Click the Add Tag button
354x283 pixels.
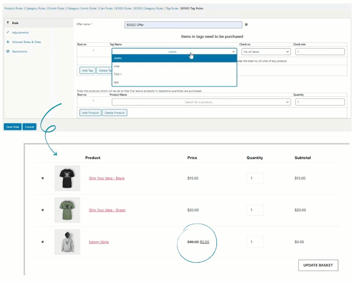[x=87, y=70]
